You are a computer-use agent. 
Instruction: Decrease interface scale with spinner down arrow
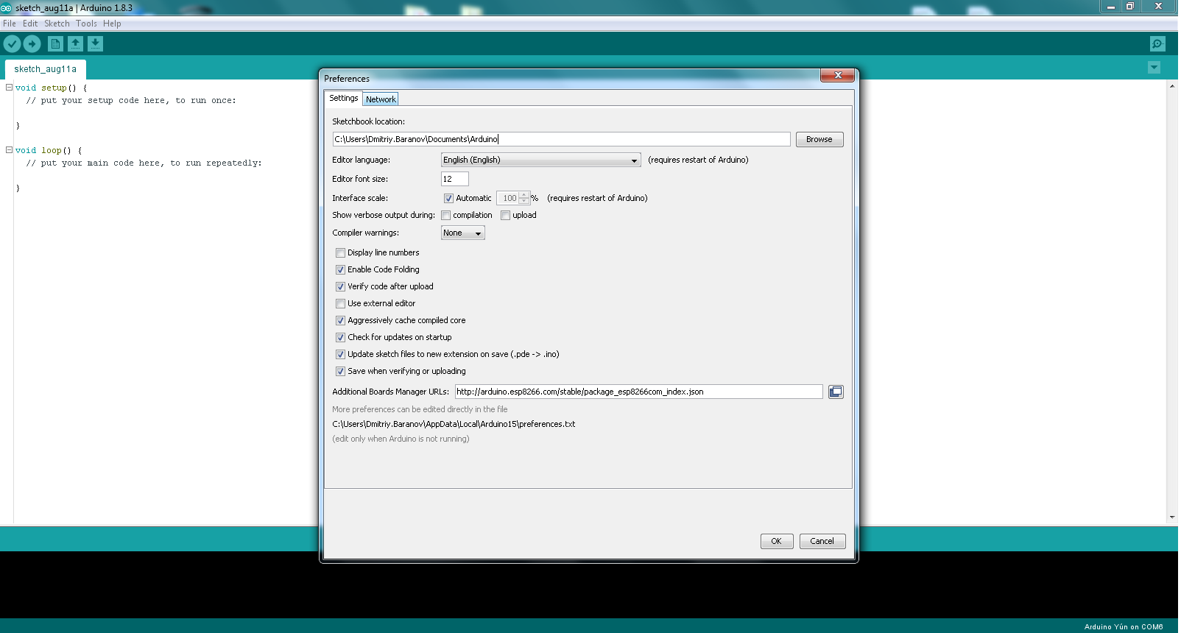(x=524, y=201)
